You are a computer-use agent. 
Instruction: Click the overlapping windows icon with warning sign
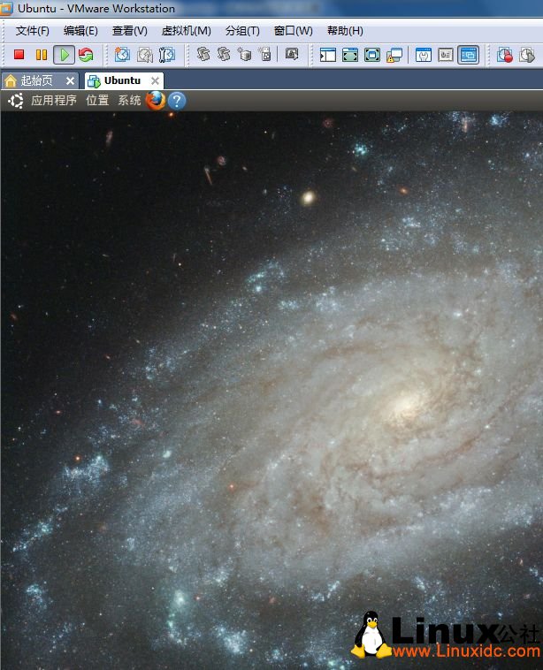394,55
